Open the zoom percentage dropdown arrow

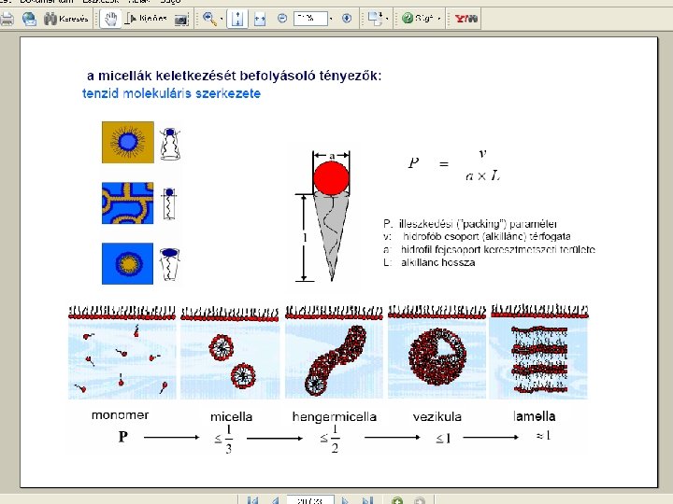point(331,19)
